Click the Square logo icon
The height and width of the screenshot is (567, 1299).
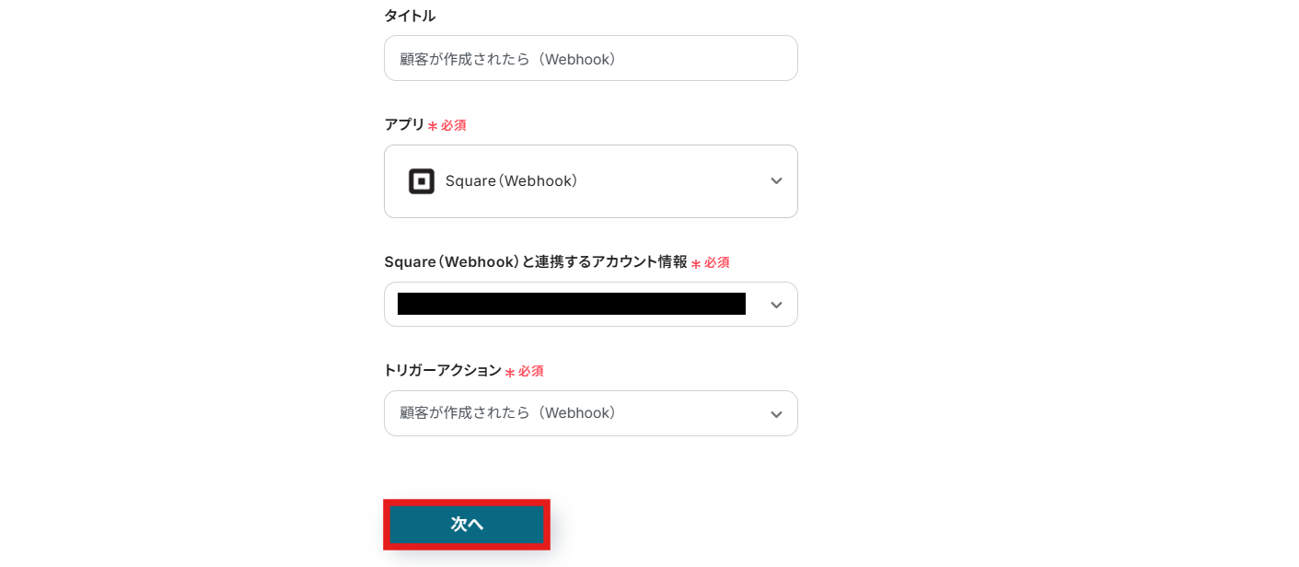point(421,181)
